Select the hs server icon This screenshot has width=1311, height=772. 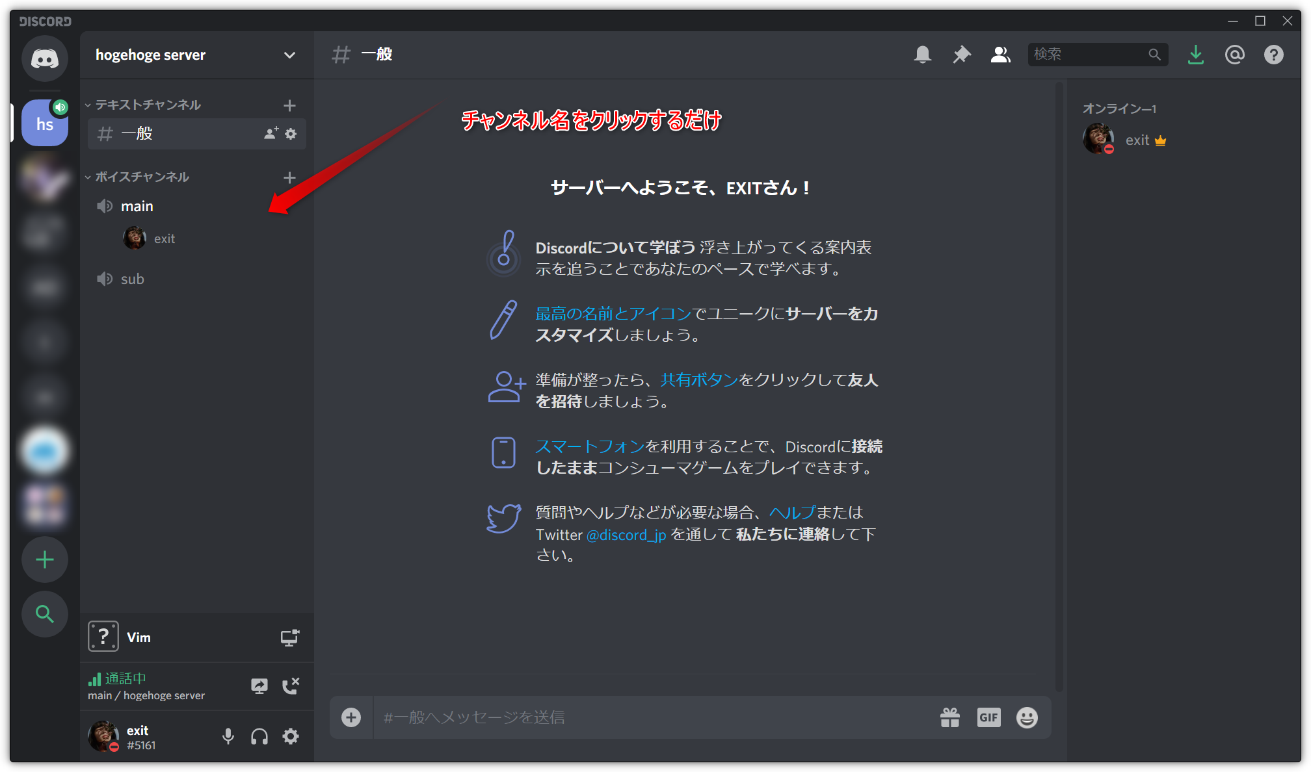45,123
